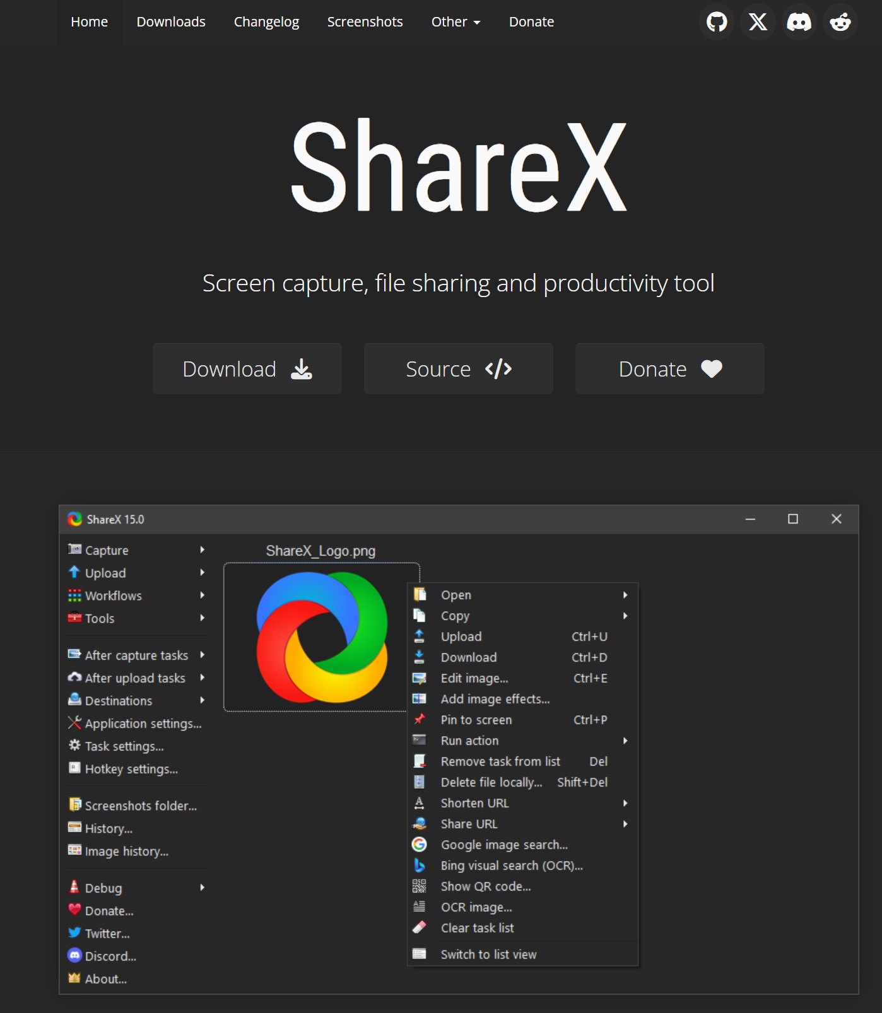Image resolution: width=882 pixels, height=1013 pixels.
Task: Click the Reddit icon in navbar
Action: point(840,22)
